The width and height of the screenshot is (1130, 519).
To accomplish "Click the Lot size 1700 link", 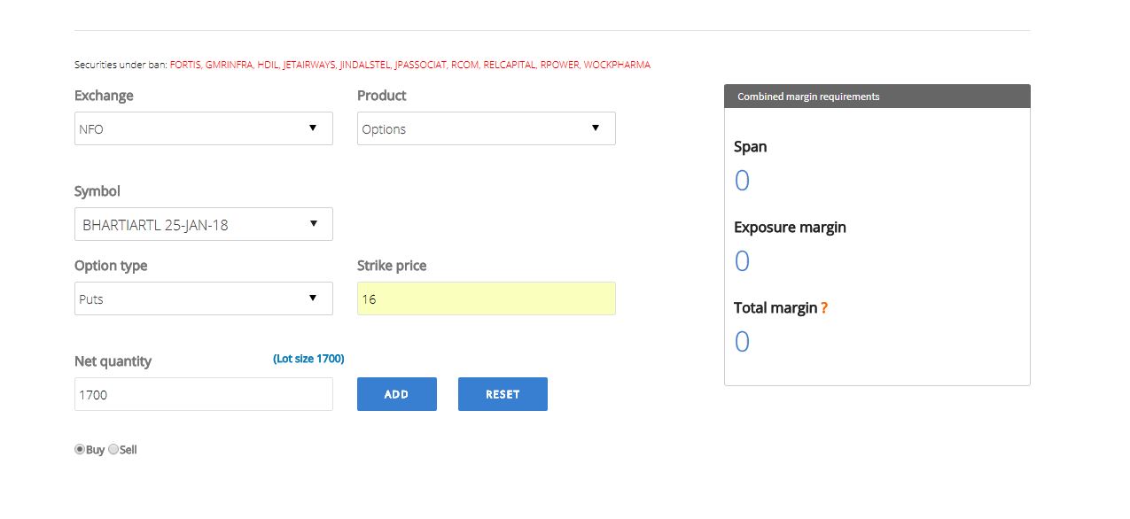I will click(x=308, y=359).
